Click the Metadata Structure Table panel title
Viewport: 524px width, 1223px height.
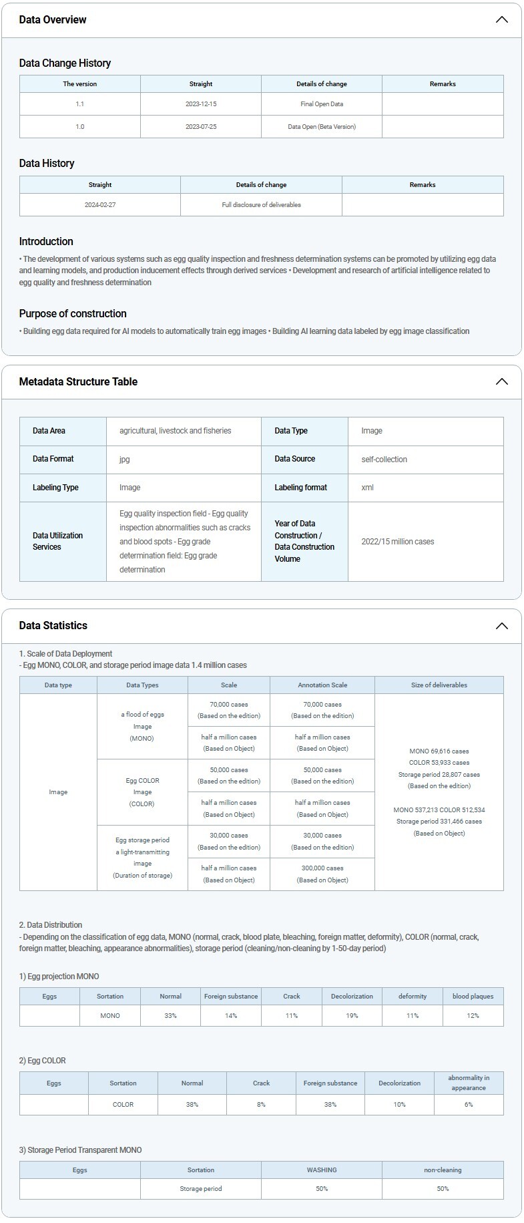click(78, 382)
